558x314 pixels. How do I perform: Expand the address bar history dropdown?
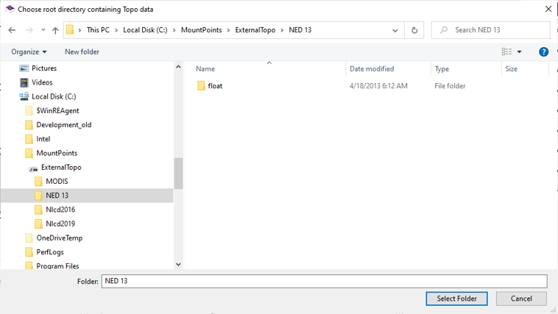395,30
